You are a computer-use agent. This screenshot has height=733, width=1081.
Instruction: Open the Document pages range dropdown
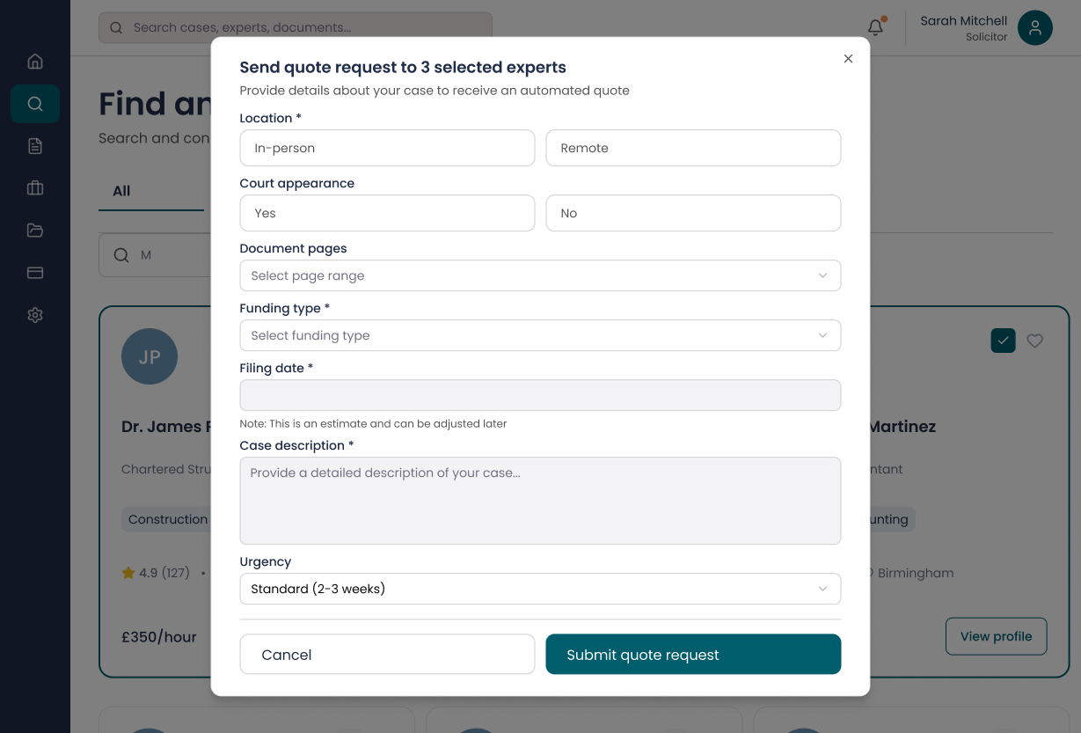click(x=540, y=275)
